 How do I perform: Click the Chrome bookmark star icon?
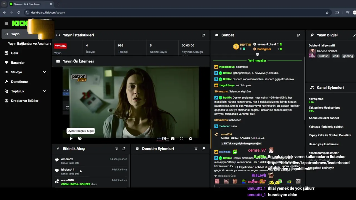click(327, 12)
